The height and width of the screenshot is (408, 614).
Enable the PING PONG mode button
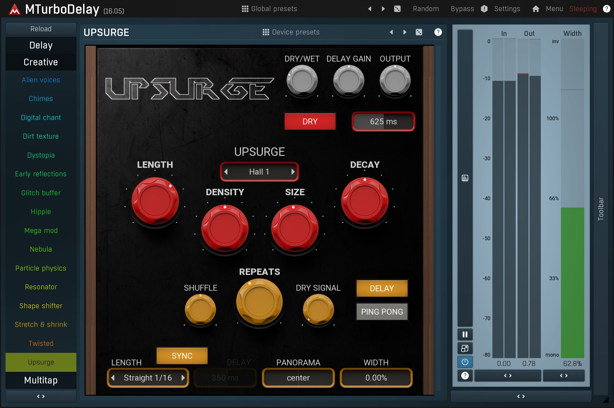pyautogui.click(x=382, y=312)
